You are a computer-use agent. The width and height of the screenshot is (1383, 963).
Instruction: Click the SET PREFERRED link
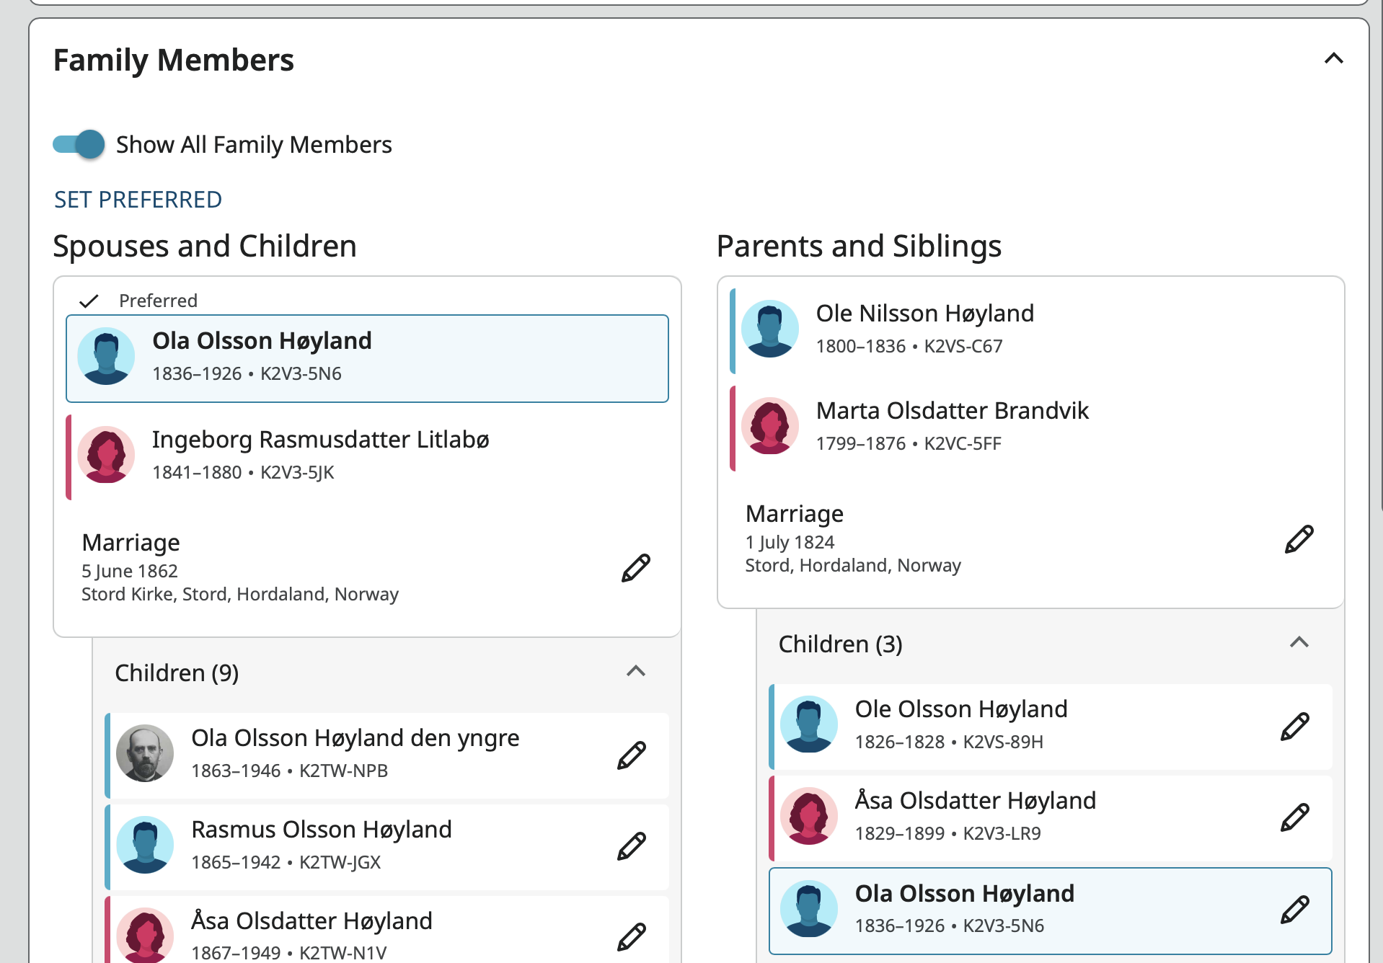point(138,200)
